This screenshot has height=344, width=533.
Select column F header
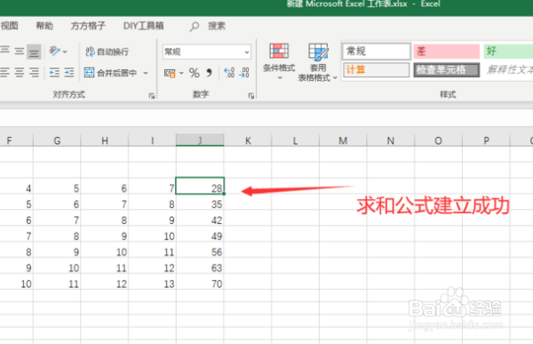(16, 140)
